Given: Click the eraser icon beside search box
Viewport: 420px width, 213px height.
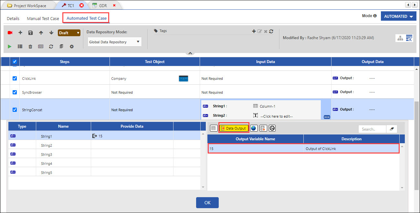Looking at the screenshot, I should (392, 129).
